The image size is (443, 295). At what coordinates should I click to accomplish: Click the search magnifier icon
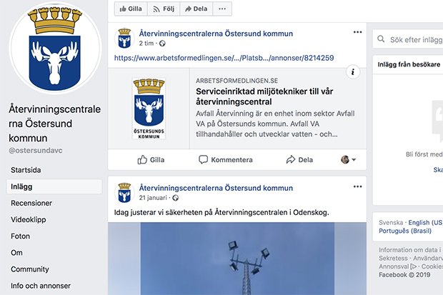tap(381, 39)
